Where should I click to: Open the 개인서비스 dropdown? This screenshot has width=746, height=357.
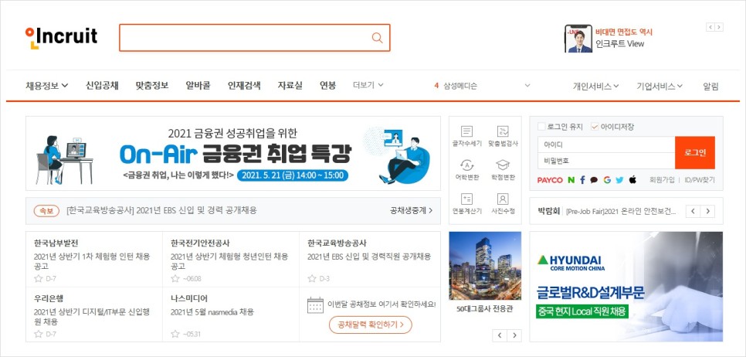[595, 86]
